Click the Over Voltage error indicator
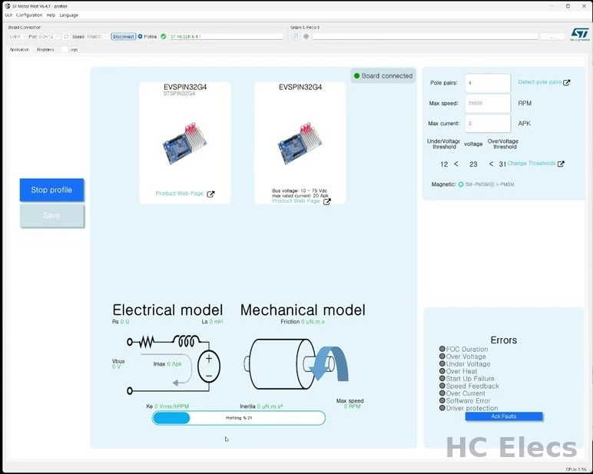This screenshot has height=474, width=593. pos(442,356)
